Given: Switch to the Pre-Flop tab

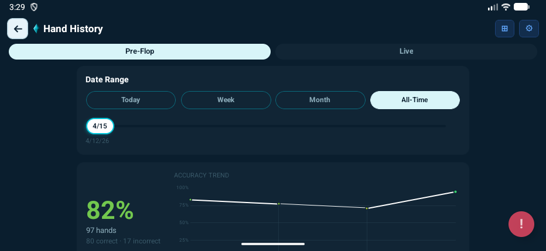Looking at the screenshot, I should click(139, 51).
